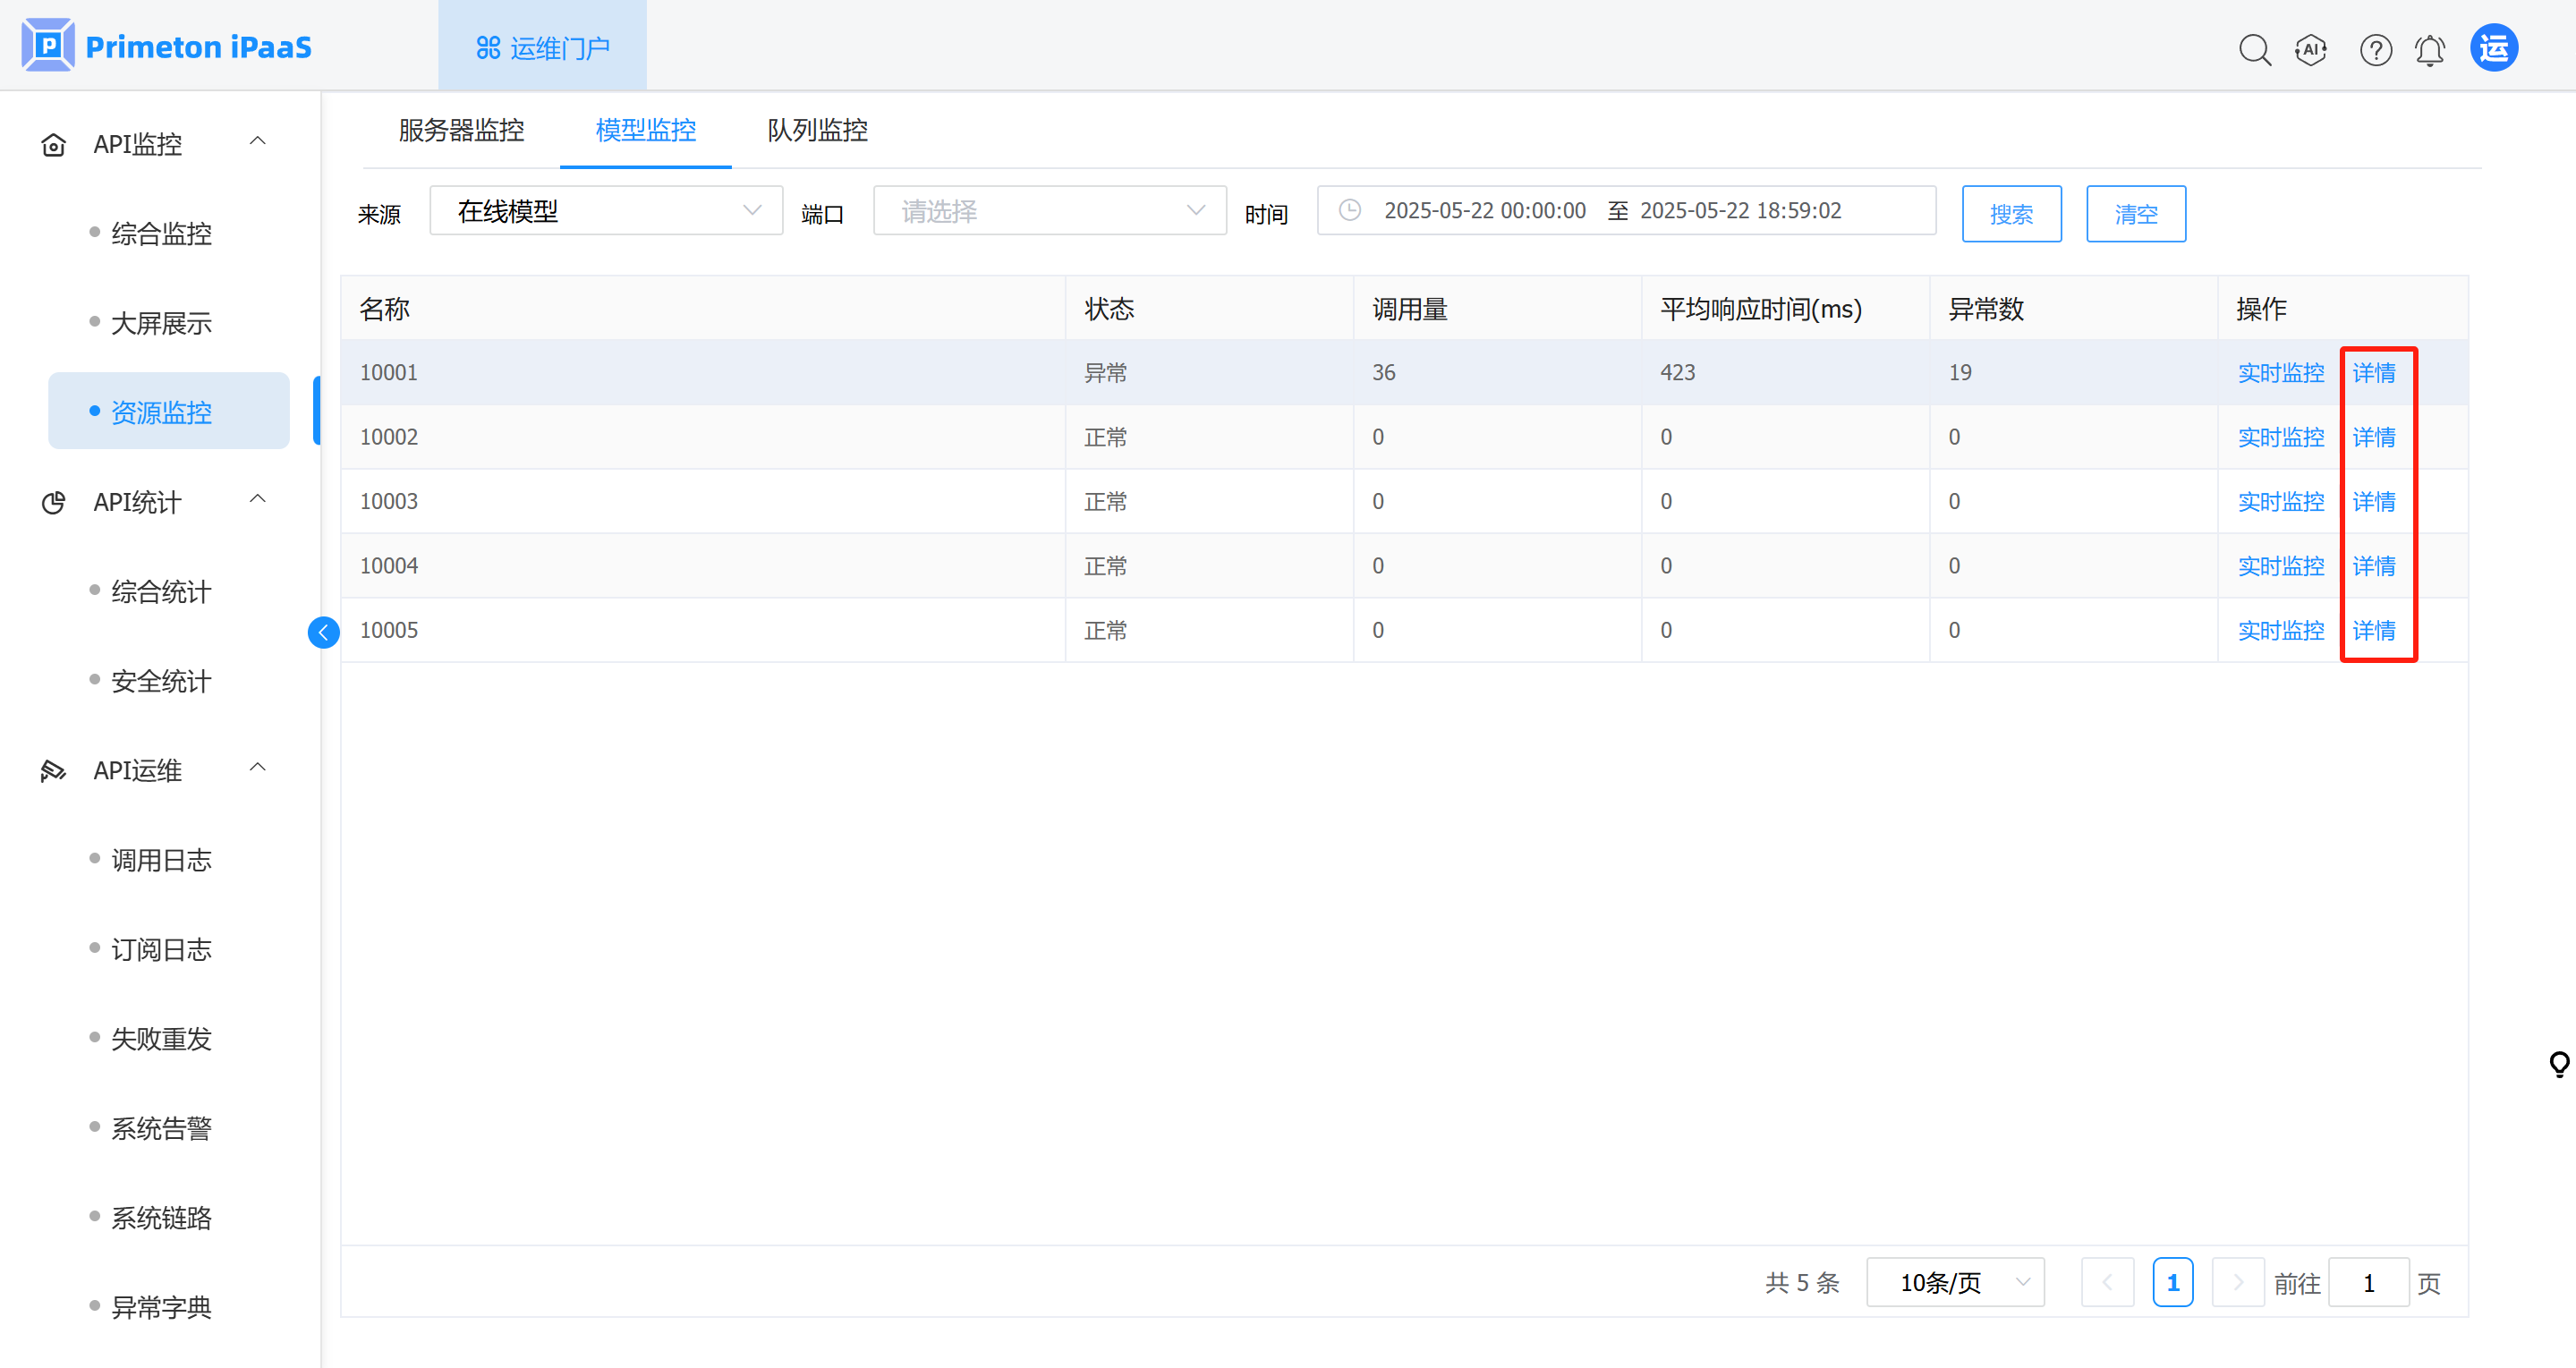Collapse the API统计 menu group
This screenshot has height=1368, width=2576.
click(x=257, y=500)
